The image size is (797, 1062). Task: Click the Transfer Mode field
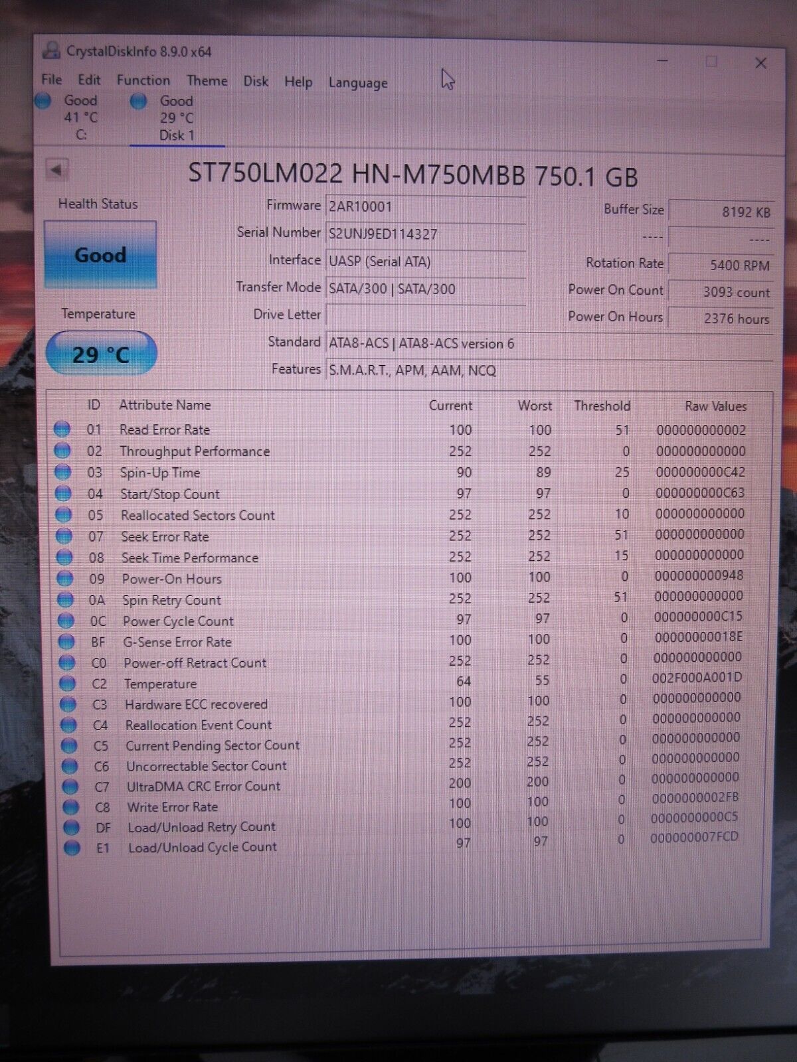(x=426, y=289)
